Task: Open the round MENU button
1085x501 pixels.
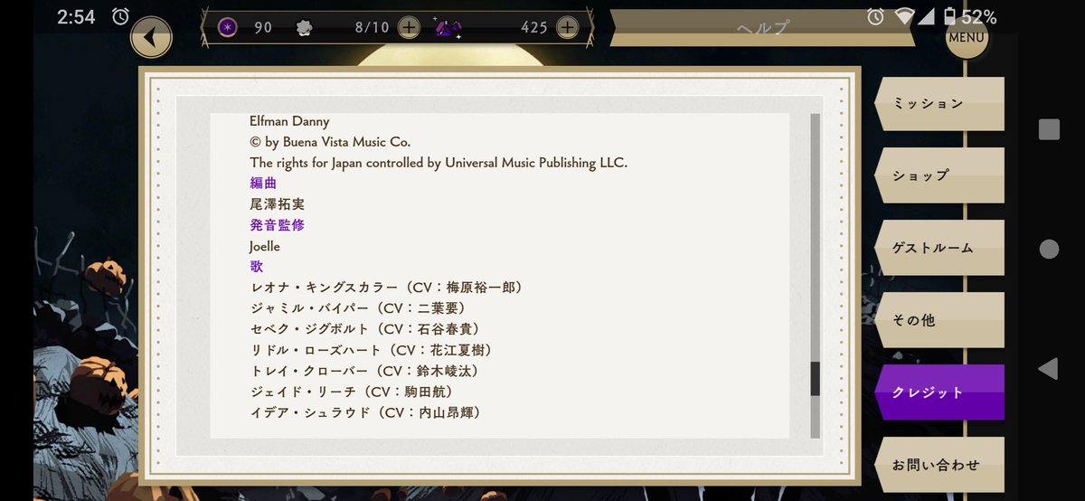Action: tap(967, 37)
